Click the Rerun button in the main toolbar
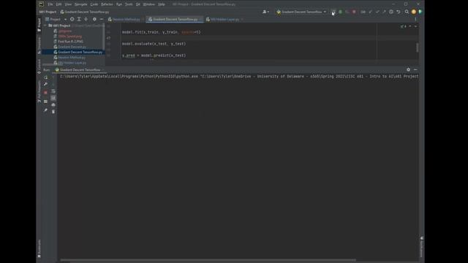Viewport: 468px width, 263px height. click(x=333, y=12)
